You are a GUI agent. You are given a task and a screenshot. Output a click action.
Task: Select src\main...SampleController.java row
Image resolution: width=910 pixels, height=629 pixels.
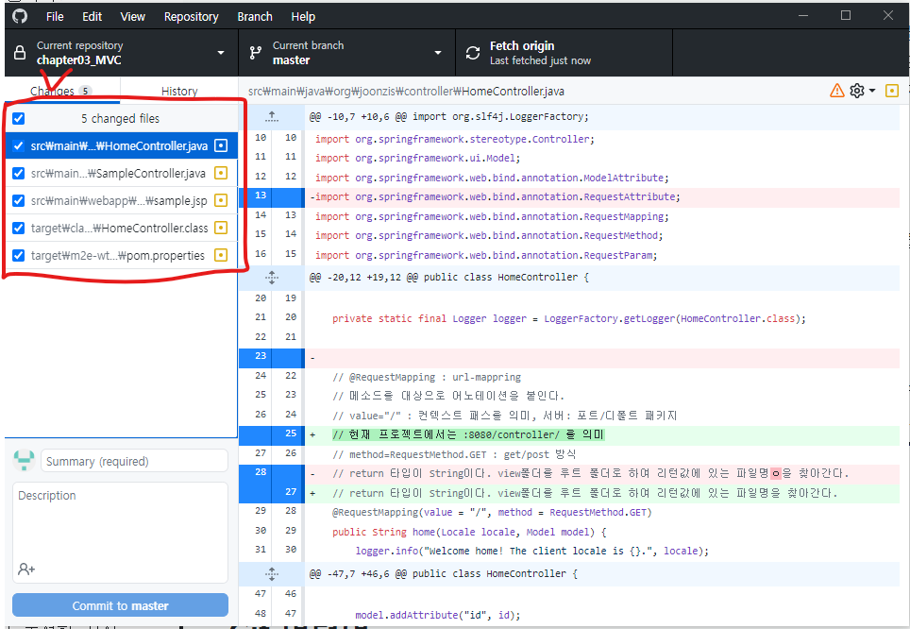121,173
